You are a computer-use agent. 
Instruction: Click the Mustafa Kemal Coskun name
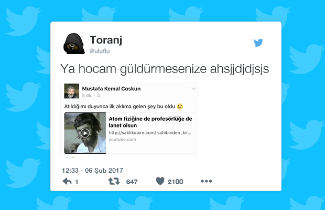[x=111, y=89]
